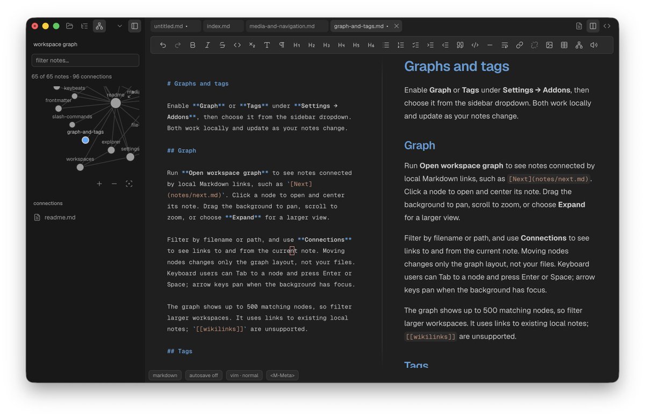Image resolution: width=645 pixels, height=417 pixels.
Task: Click the workspaces graph node
Action: point(80,167)
